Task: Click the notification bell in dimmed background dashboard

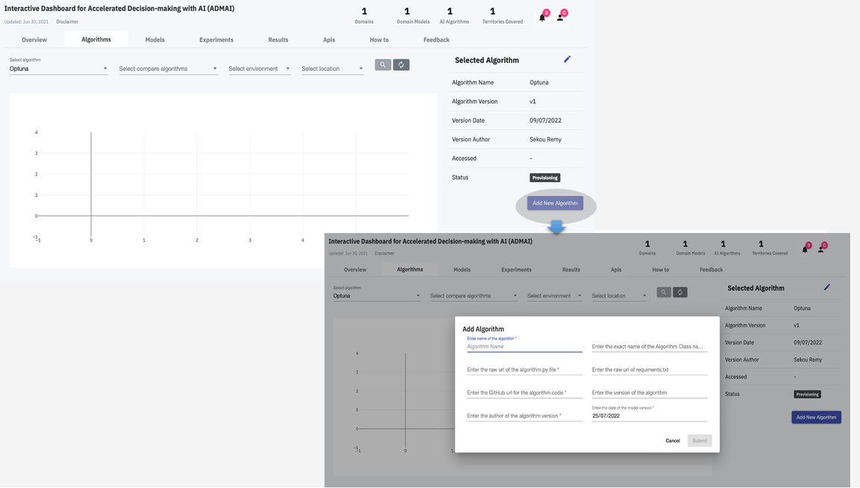Action: pyautogui.click(x=805, y=249)
